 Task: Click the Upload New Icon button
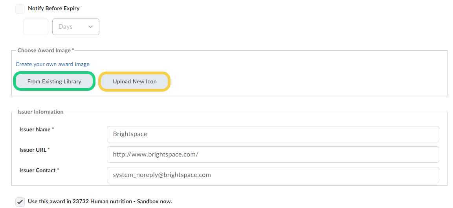[x=134, y=81]
